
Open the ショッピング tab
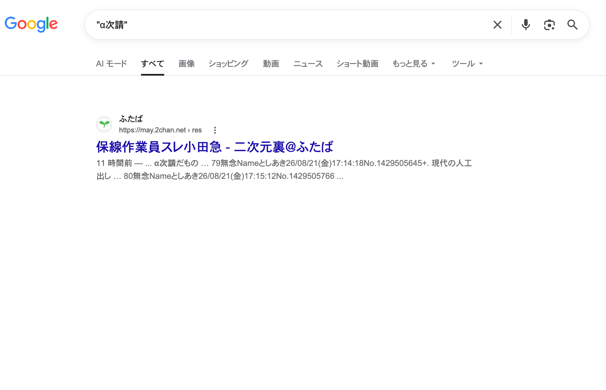click(x=228, y=64)
